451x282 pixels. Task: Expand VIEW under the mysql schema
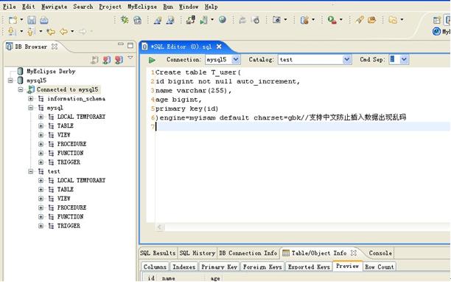coord(41,135)
